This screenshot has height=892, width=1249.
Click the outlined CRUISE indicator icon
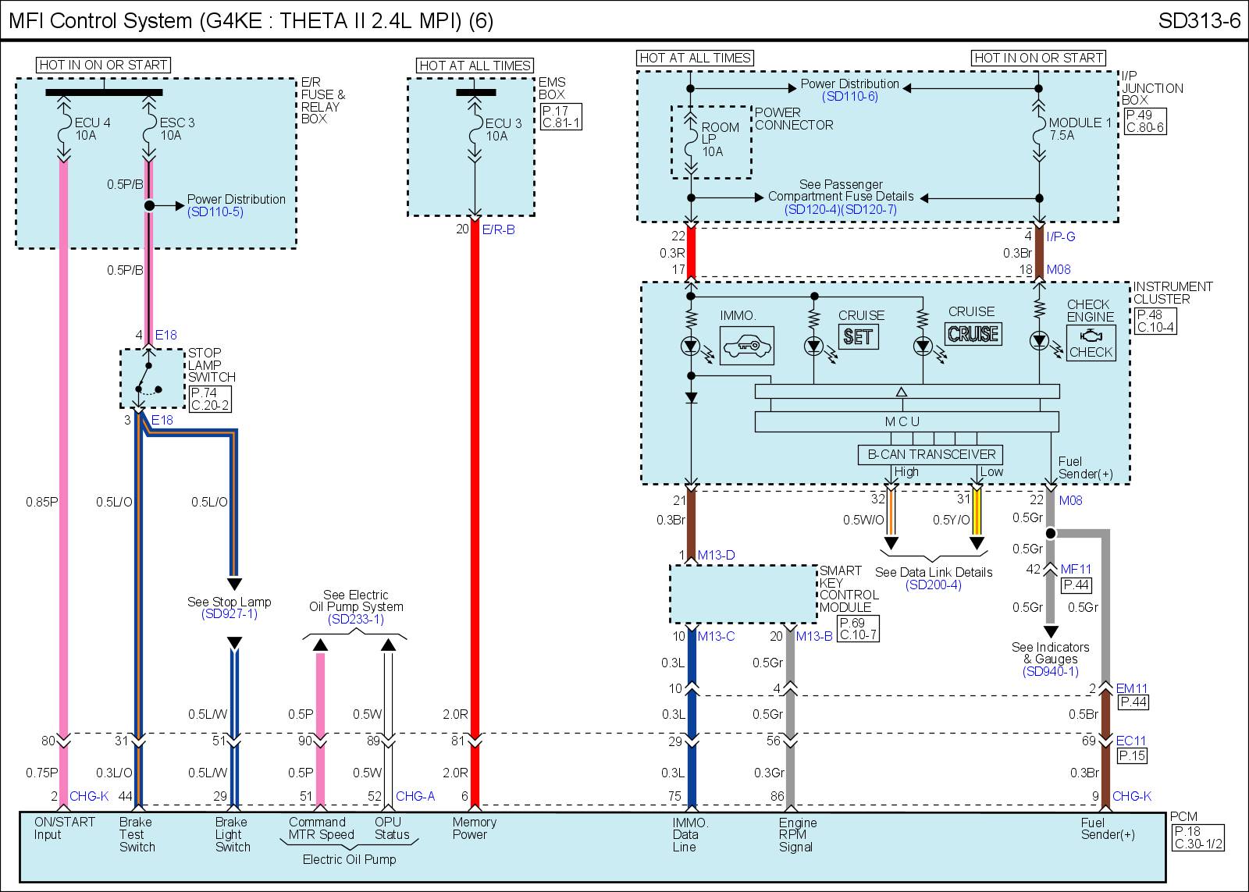[x=973, y=333]
